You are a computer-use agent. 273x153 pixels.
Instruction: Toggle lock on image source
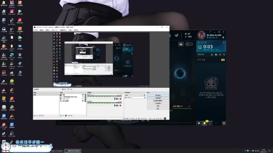click(x=85, y=95)
